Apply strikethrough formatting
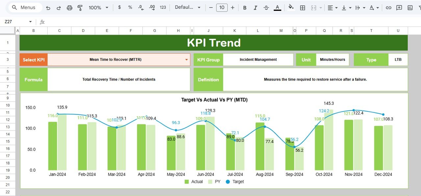This screenshot has width=421, height=196. (266, 7)
